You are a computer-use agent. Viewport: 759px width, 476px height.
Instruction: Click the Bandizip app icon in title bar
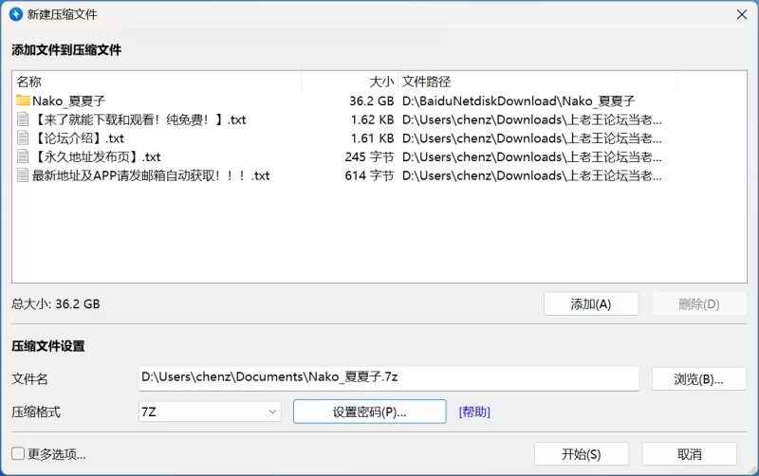(x=16, y=14)
